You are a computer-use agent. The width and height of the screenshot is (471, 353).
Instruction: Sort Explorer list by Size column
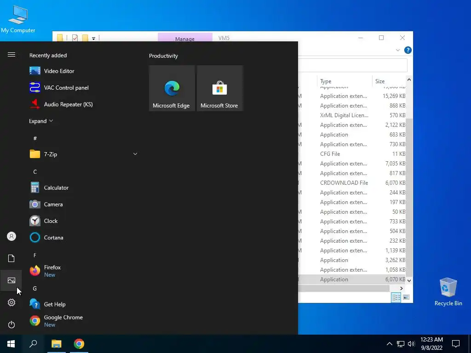tap(389, 81)
